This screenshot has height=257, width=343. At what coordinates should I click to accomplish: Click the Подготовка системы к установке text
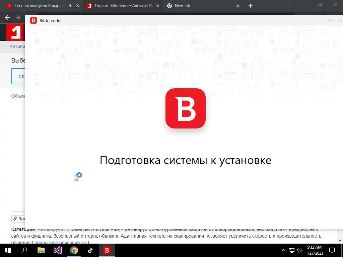point(186,160)
